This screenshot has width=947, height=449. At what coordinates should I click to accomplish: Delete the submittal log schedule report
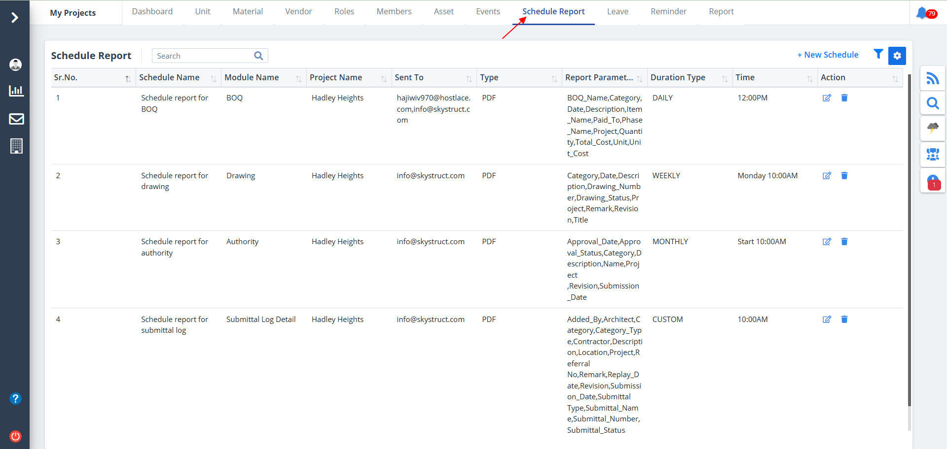point(844,320)
